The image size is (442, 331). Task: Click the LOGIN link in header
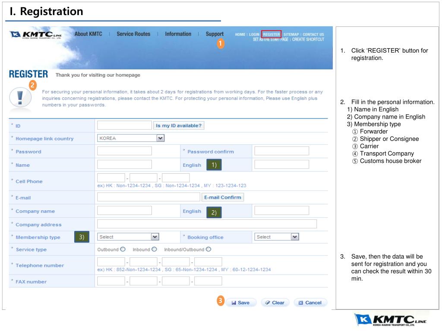pos(254,34)
